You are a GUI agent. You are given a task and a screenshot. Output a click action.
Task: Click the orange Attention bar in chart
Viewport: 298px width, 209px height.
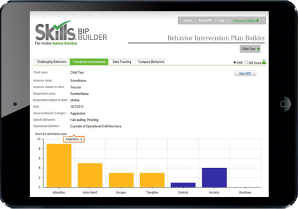coord(59,165)
